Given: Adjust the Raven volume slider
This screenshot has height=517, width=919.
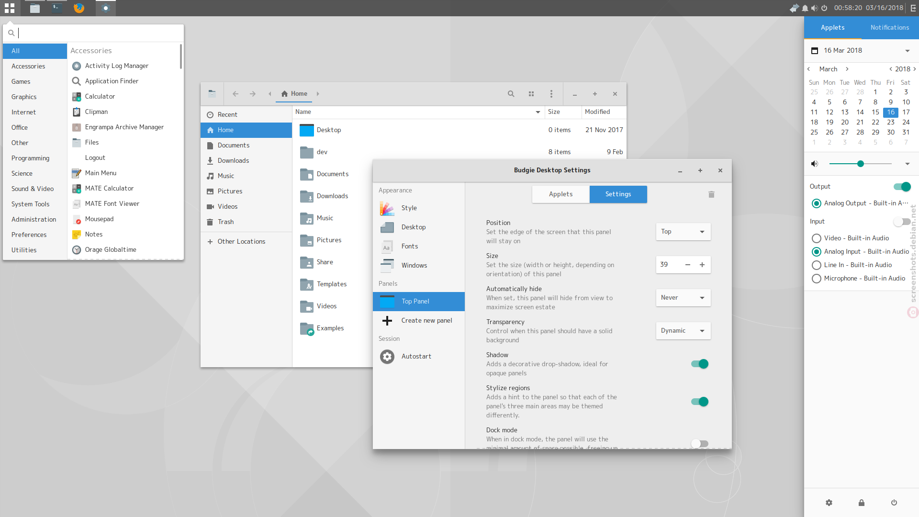Looking at the screenshot, I should [861, 164].
